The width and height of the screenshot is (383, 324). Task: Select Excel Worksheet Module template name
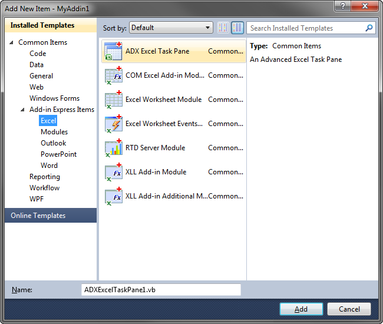point(163,100)
